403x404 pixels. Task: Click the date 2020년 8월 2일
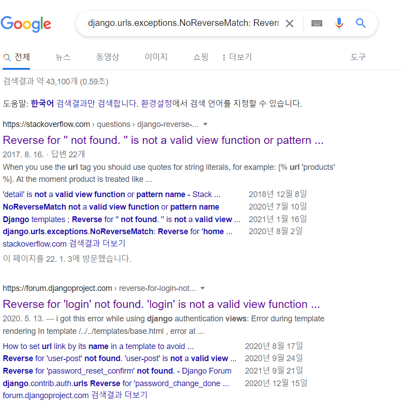pos(275,231)
